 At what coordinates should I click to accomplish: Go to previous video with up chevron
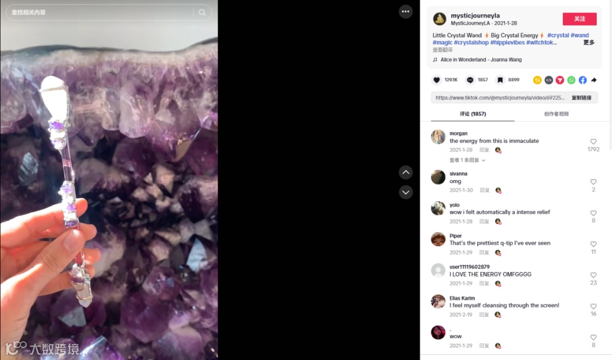point(406,172)
